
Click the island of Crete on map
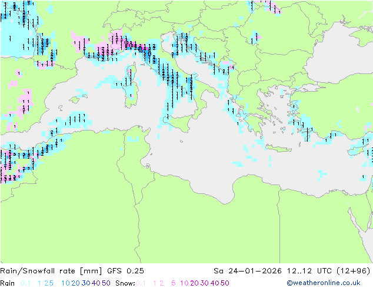(x=278, y=148)
